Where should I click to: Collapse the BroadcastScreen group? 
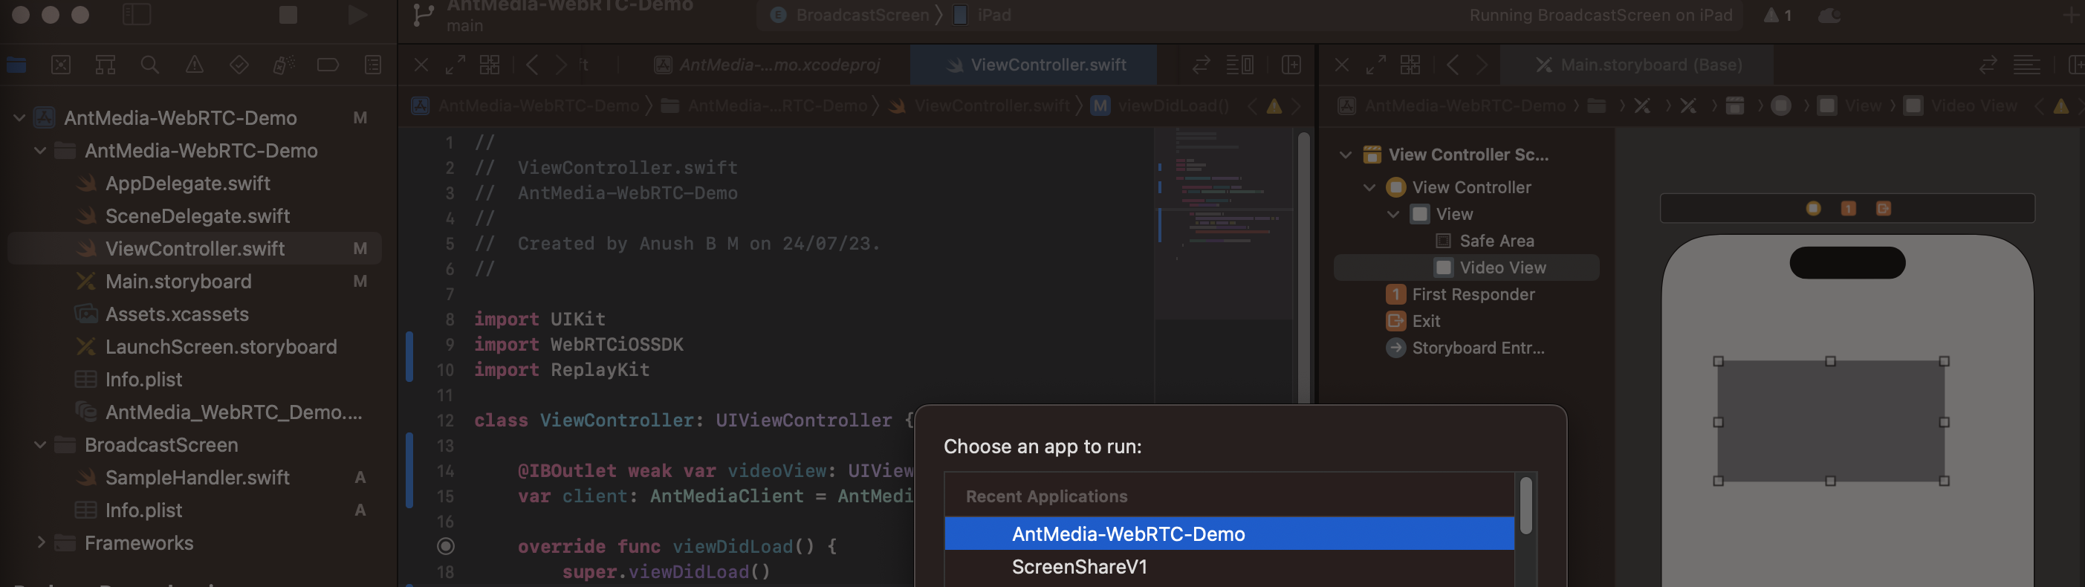click(39, 445)
